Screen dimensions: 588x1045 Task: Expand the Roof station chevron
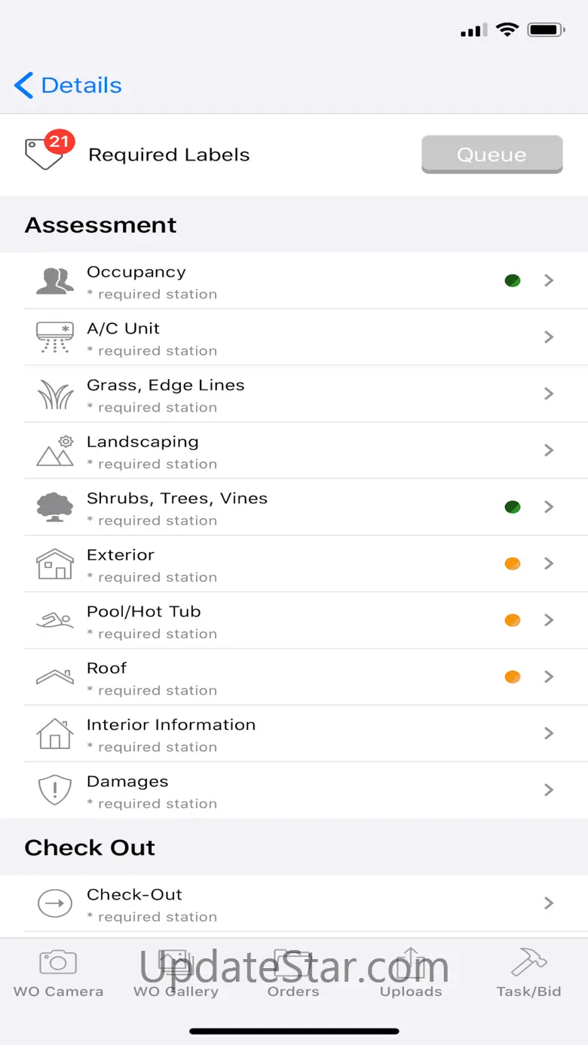tap(549, 677)
